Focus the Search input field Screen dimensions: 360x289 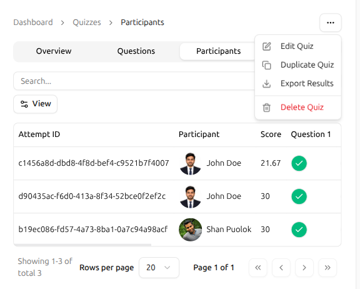(134, 81)
